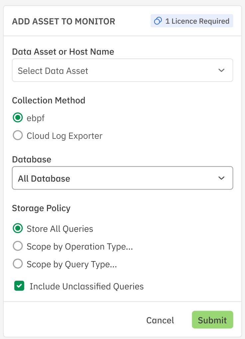The height and width of the screenshot is (339, 245).
Task: Pick the Scope by Query Type radio
Action: (18, 264)
